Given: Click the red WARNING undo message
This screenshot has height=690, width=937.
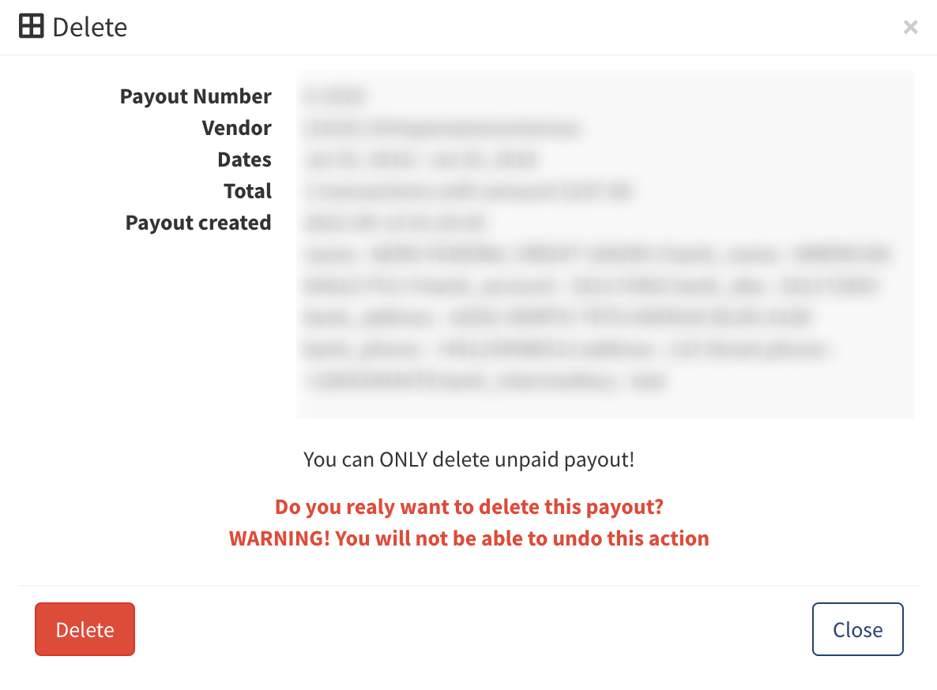Looking at the screenshot, I should (469, 538).
